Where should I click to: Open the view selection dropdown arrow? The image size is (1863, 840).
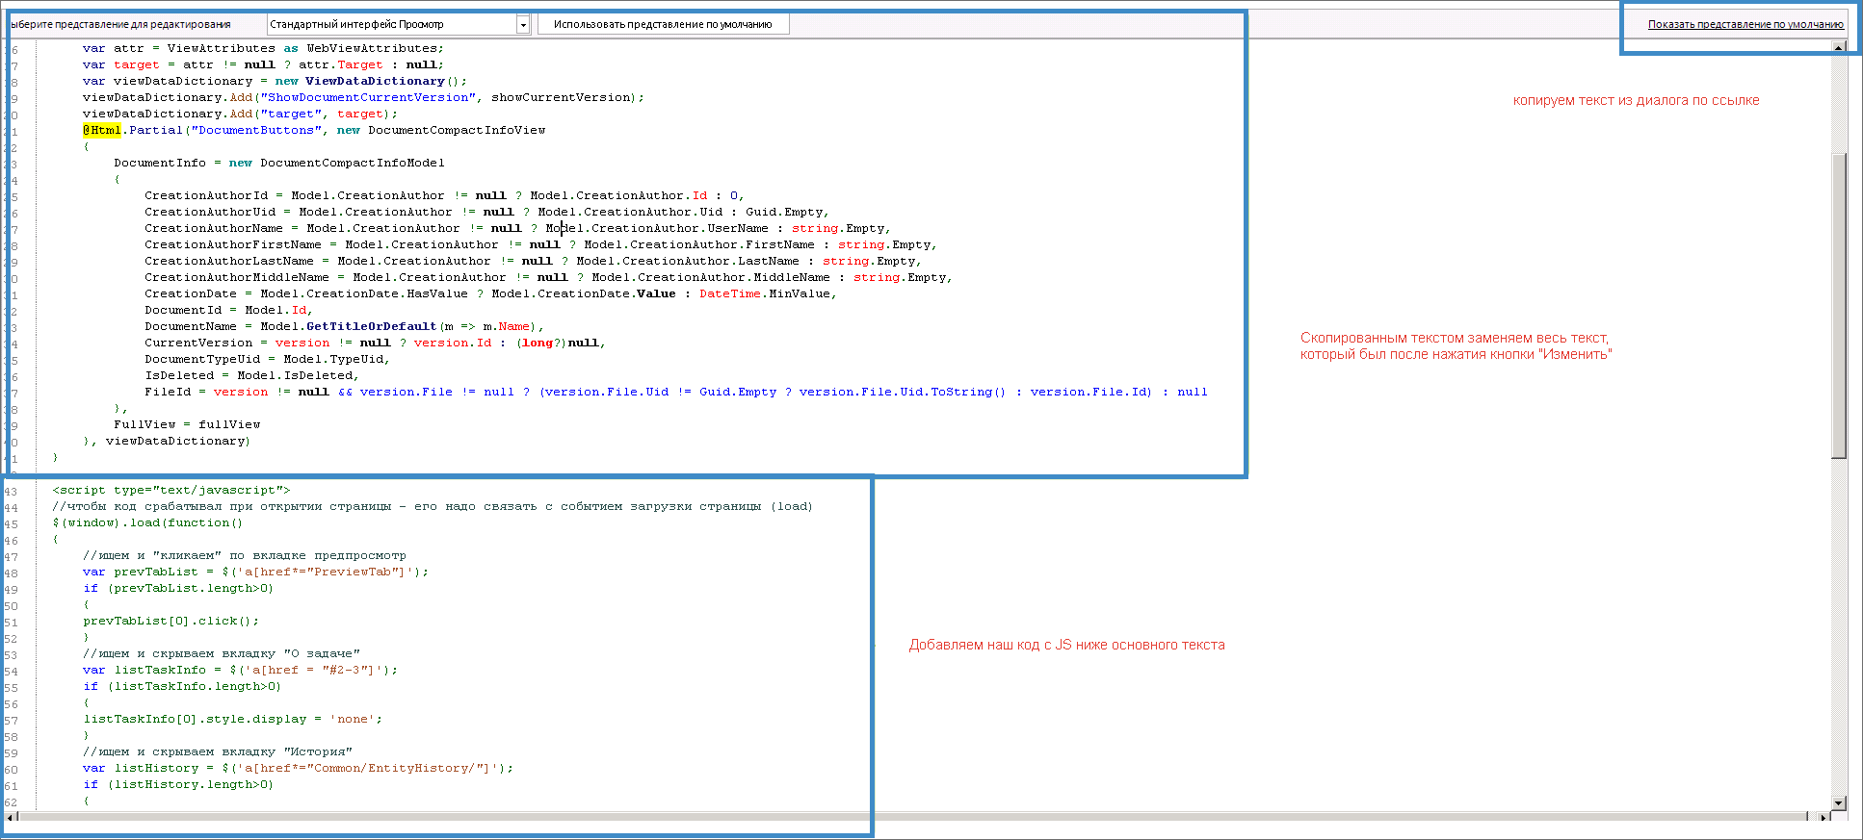tap(523, 25)
